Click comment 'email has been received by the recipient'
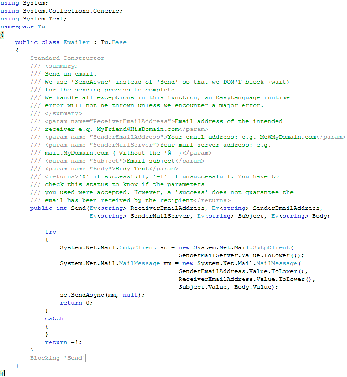 (x=130, y=201)
